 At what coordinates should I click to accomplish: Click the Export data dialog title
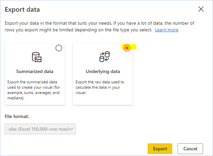pyautogui.click(x=22, y=9)
